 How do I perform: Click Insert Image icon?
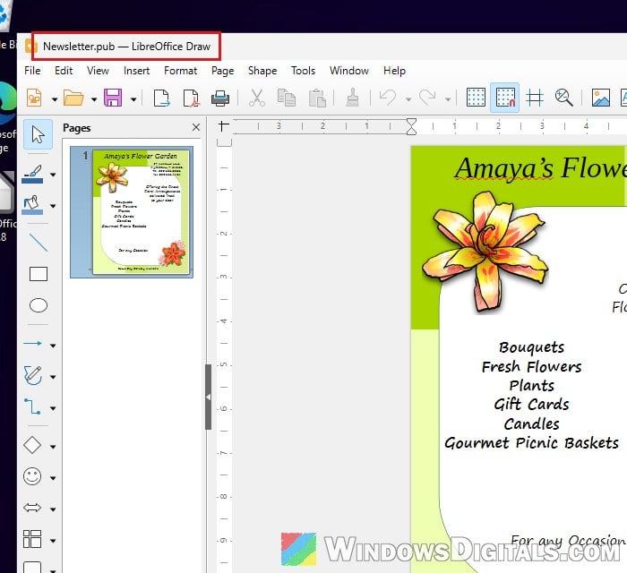click(601, 98)
